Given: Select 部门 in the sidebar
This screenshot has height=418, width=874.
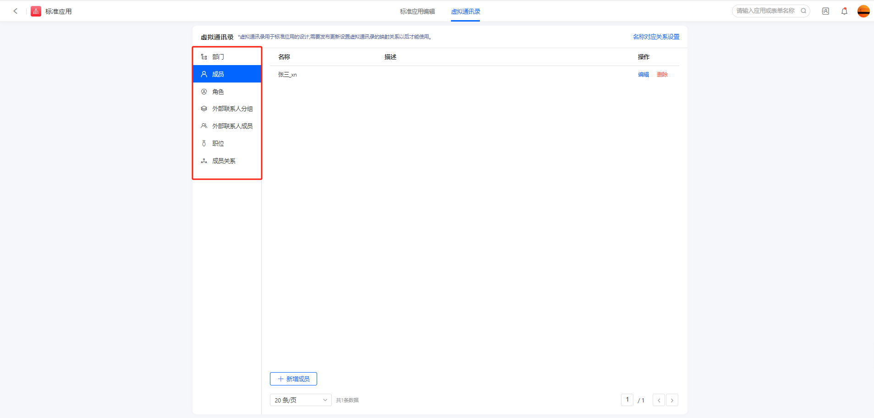Looking at the screenshot, I should [x=218, y=57].
